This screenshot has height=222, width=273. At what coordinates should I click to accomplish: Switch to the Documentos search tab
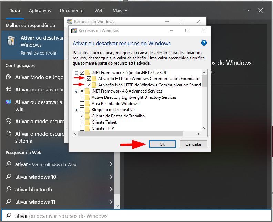point(73,10)
